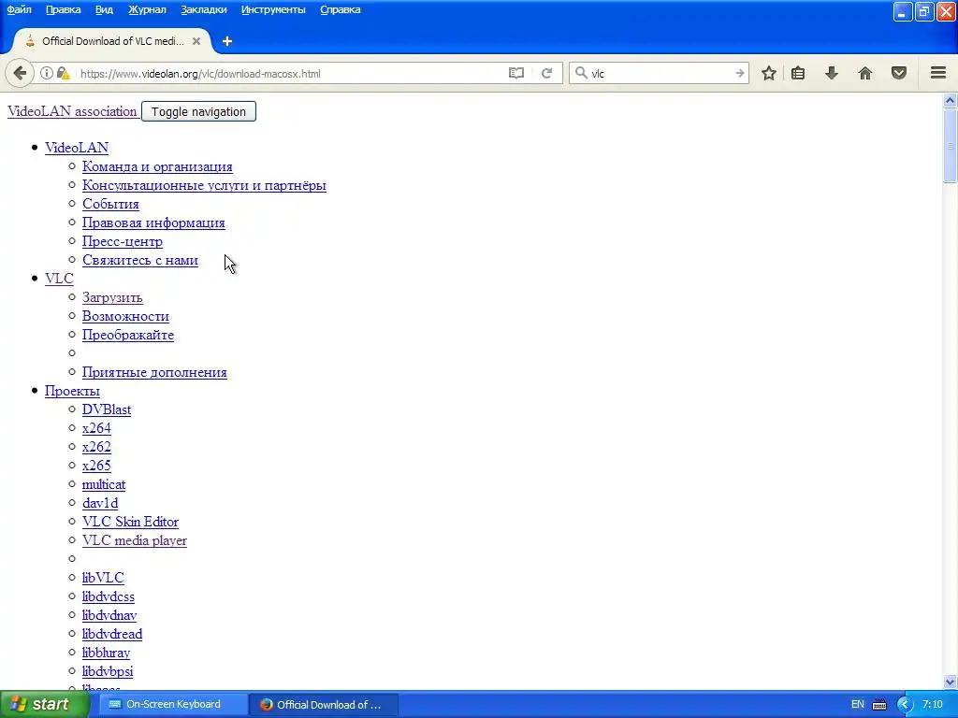
Task: Show bookmarks list icon
Action: click(x=798, y=73)
